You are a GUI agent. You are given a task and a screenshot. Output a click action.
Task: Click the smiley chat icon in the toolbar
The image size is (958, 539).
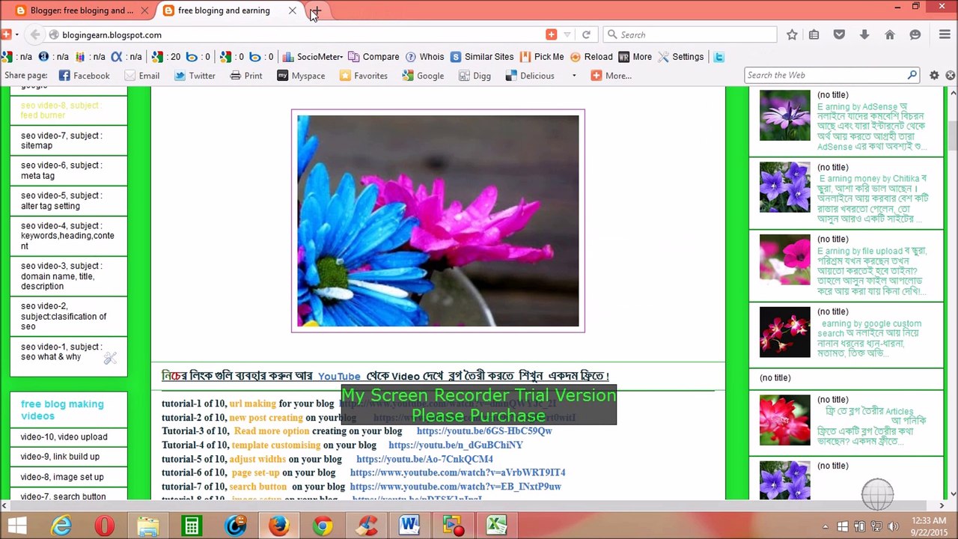click(915, 34)
